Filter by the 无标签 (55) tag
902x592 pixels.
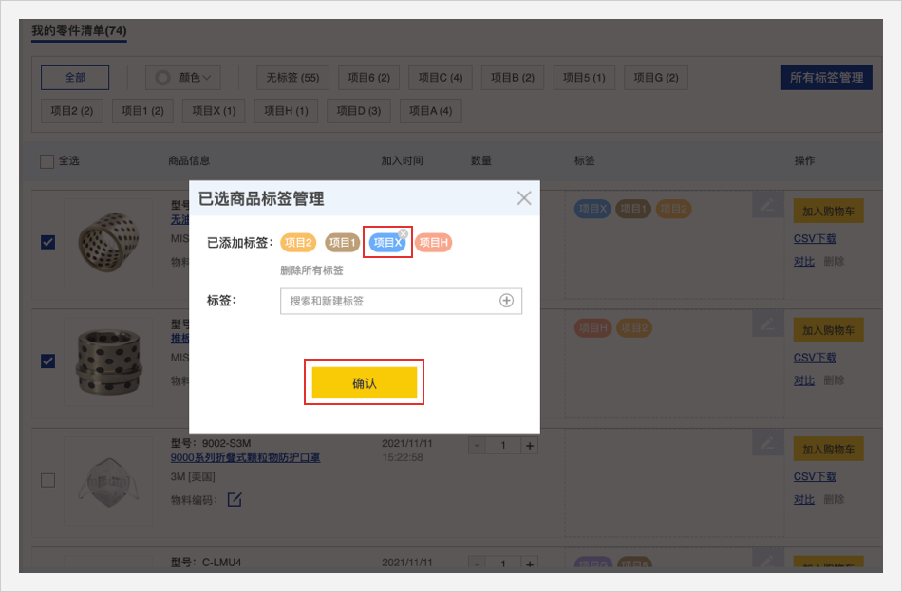coord(291,78)
